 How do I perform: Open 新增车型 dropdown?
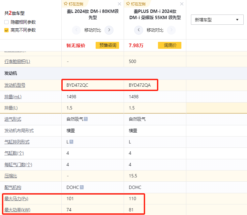click(x=217, y=20)
